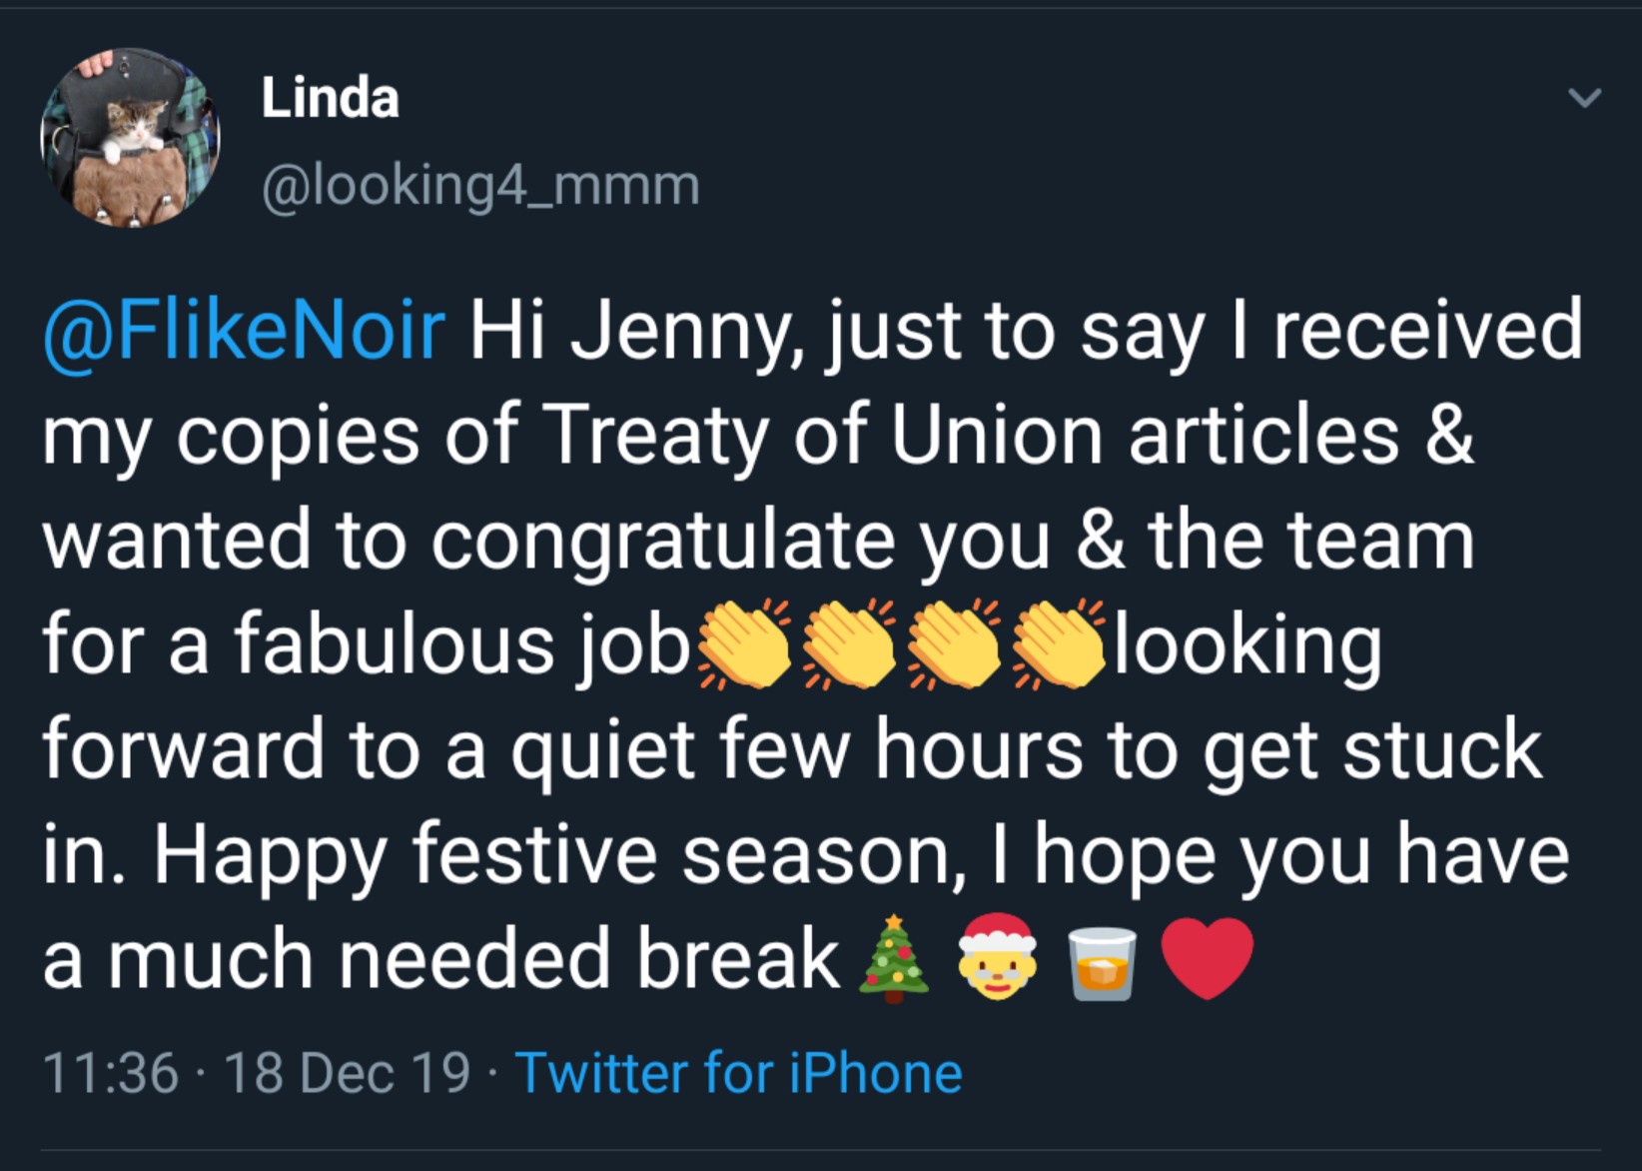Click the Christmas tree emoji
The image size is (1642, 1171).
(894, 959)
